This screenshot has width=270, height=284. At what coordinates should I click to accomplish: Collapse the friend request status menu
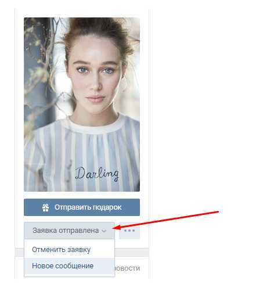tap(69, 231)
